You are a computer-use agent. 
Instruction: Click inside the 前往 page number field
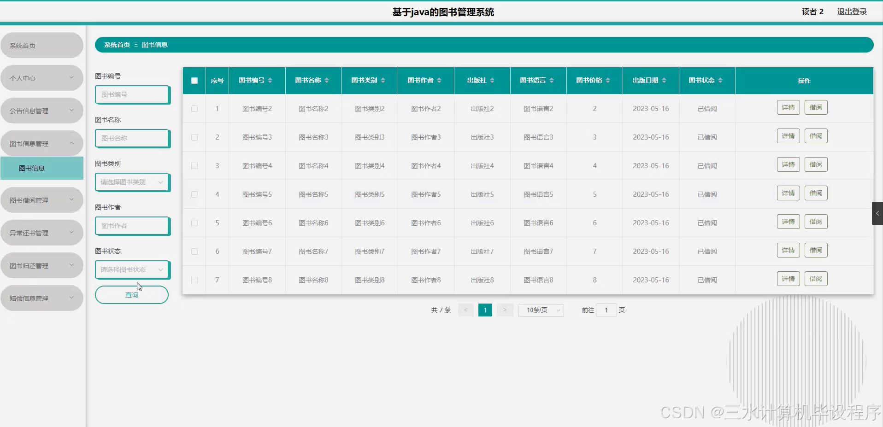pos(606,310)
